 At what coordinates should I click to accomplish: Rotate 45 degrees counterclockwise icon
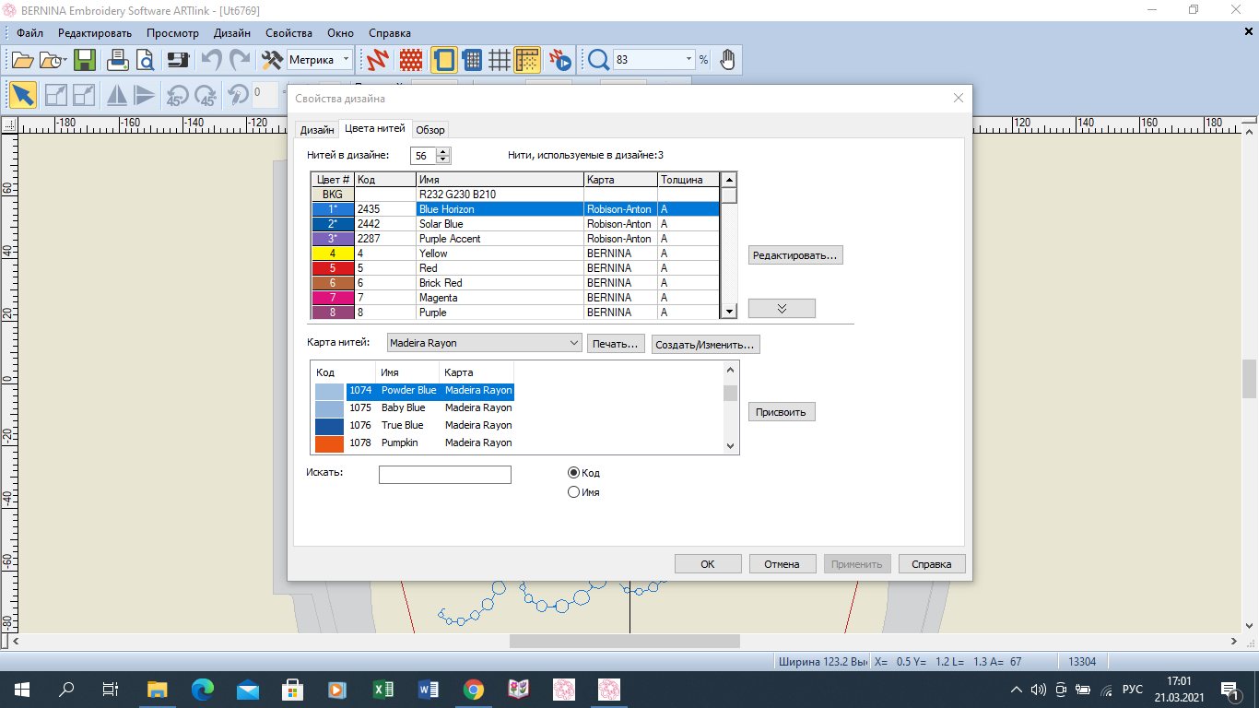176,95
